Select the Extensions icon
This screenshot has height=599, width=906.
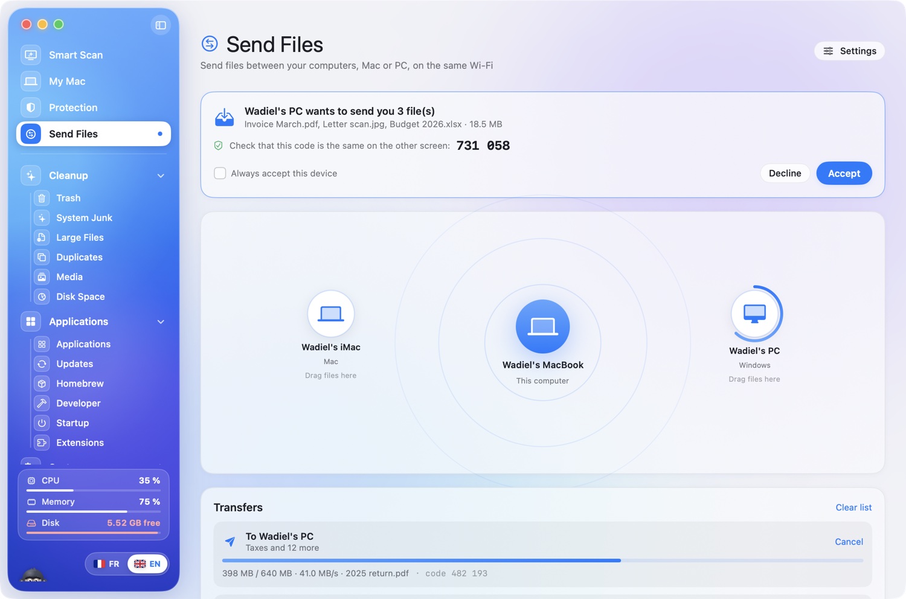pos(42,443)
